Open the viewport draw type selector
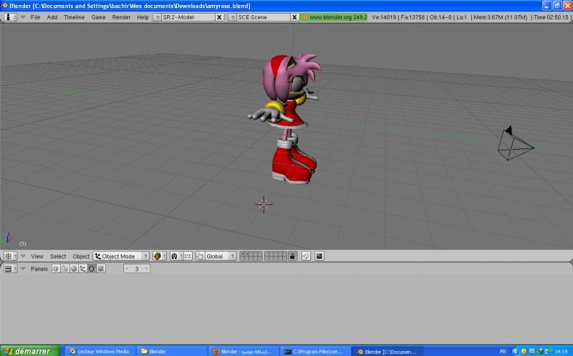The image size is (573, 356). click(x=160, y=256)
